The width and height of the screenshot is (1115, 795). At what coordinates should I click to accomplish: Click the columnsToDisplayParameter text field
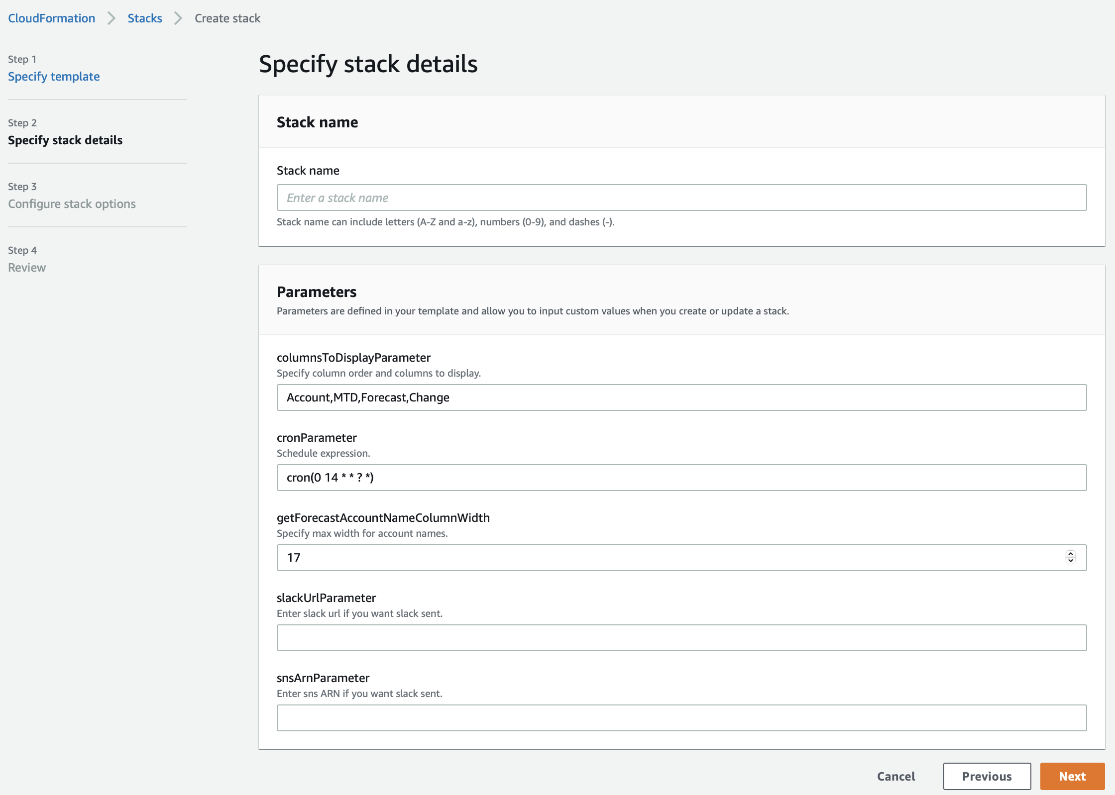point(681,397)
